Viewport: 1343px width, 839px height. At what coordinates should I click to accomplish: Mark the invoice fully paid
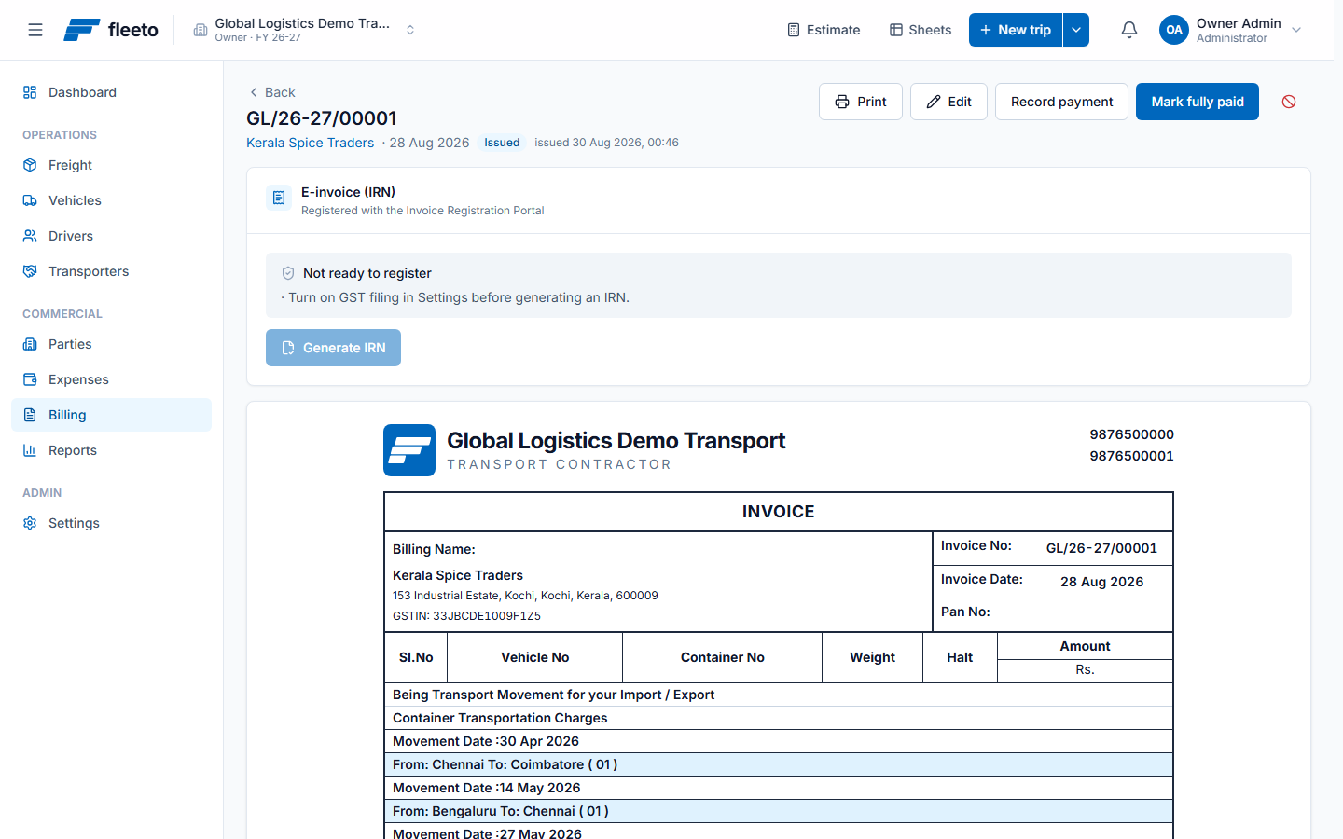pos(1198,102)
